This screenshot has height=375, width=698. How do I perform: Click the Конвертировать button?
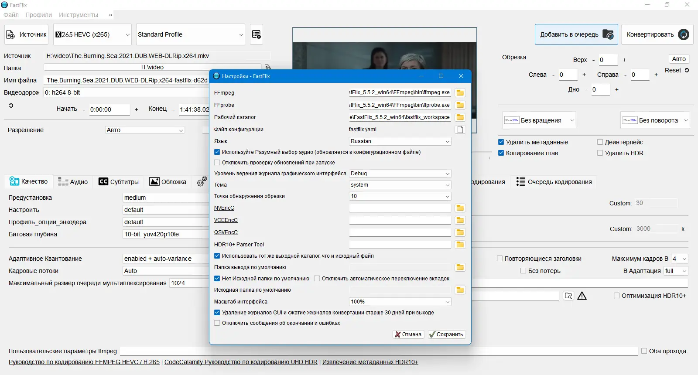point(657,34)
